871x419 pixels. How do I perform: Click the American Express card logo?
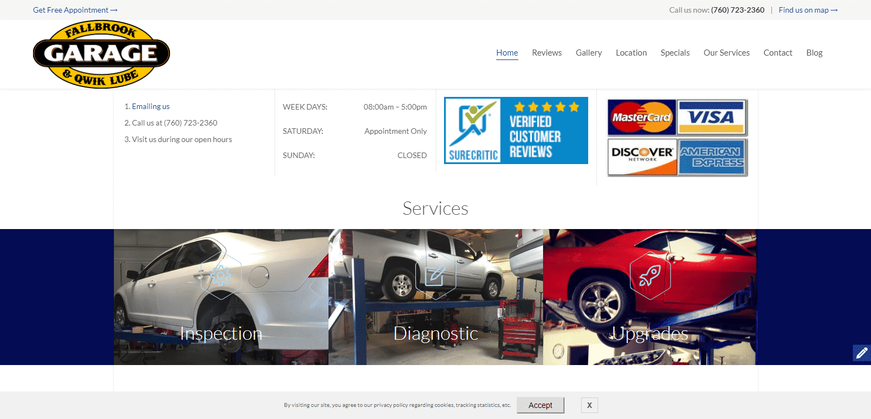[x=711, y=156]
